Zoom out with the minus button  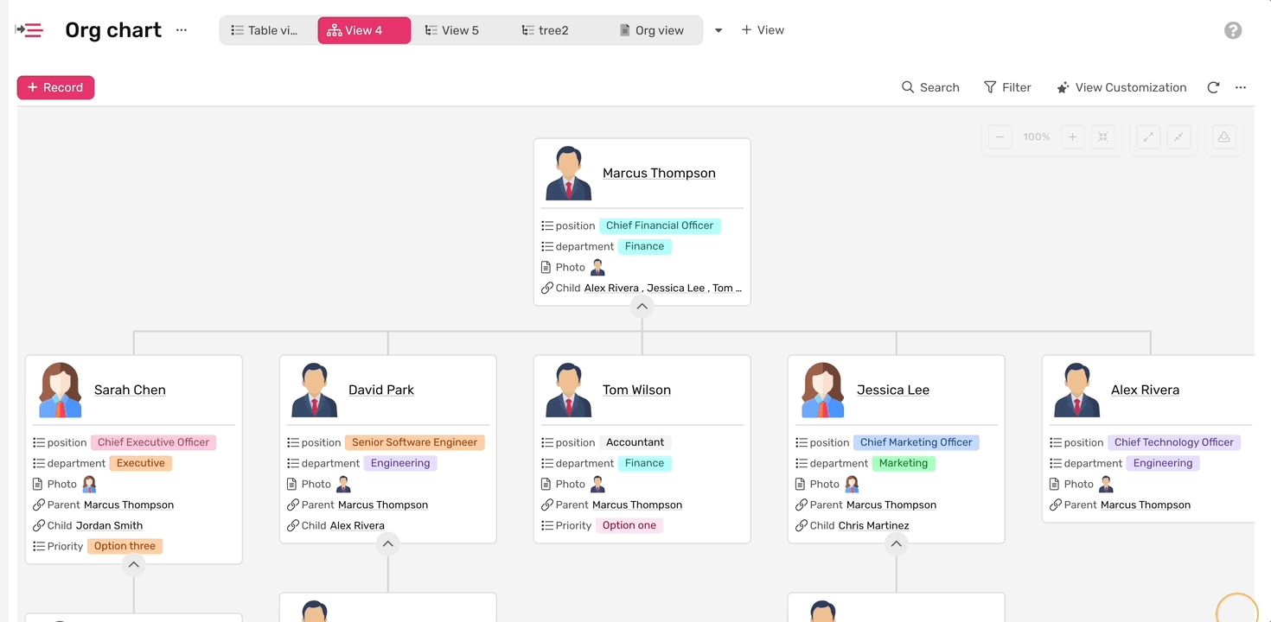click(1000, 136)
